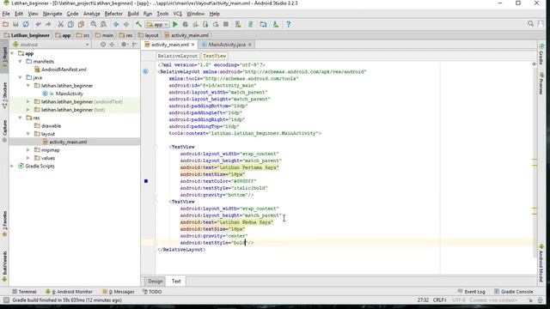Open the Messages tool window
The width and height of the screenshot is (550, 309).
119,292
